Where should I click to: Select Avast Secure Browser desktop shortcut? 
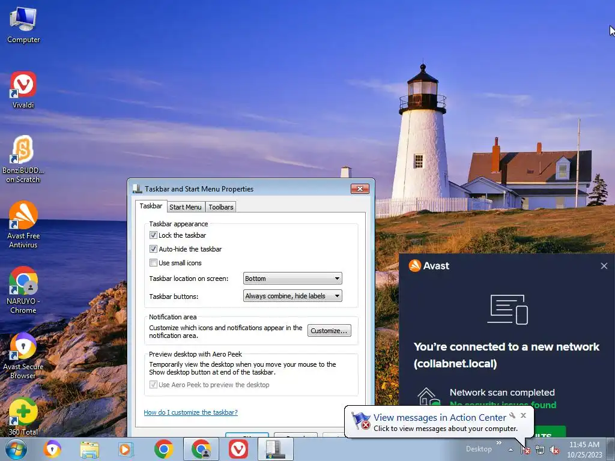[23, 355]
